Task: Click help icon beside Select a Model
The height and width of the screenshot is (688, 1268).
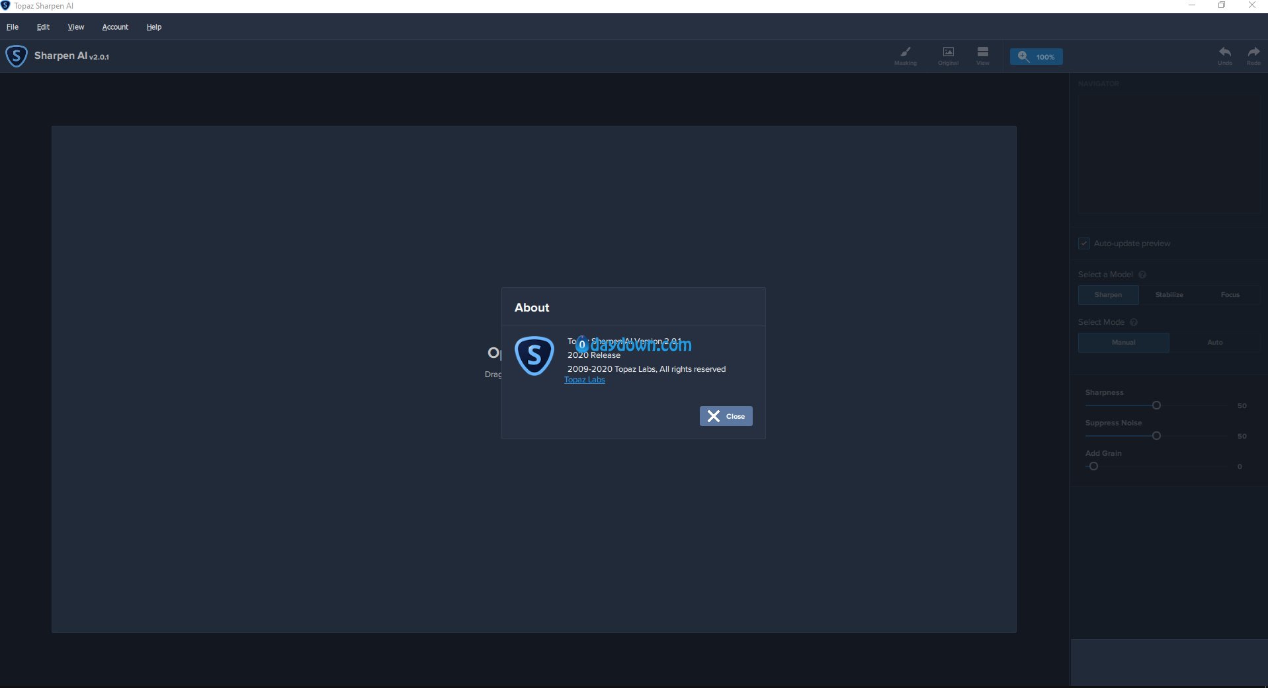Action: coord(1142,275)
